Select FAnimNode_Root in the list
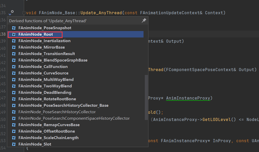This screenshot has height=152, width=259. pos(36,34)
